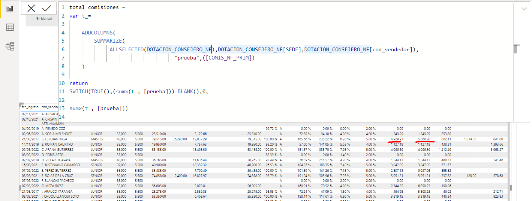Switch to Report view in sidebar

pos(10,9)
